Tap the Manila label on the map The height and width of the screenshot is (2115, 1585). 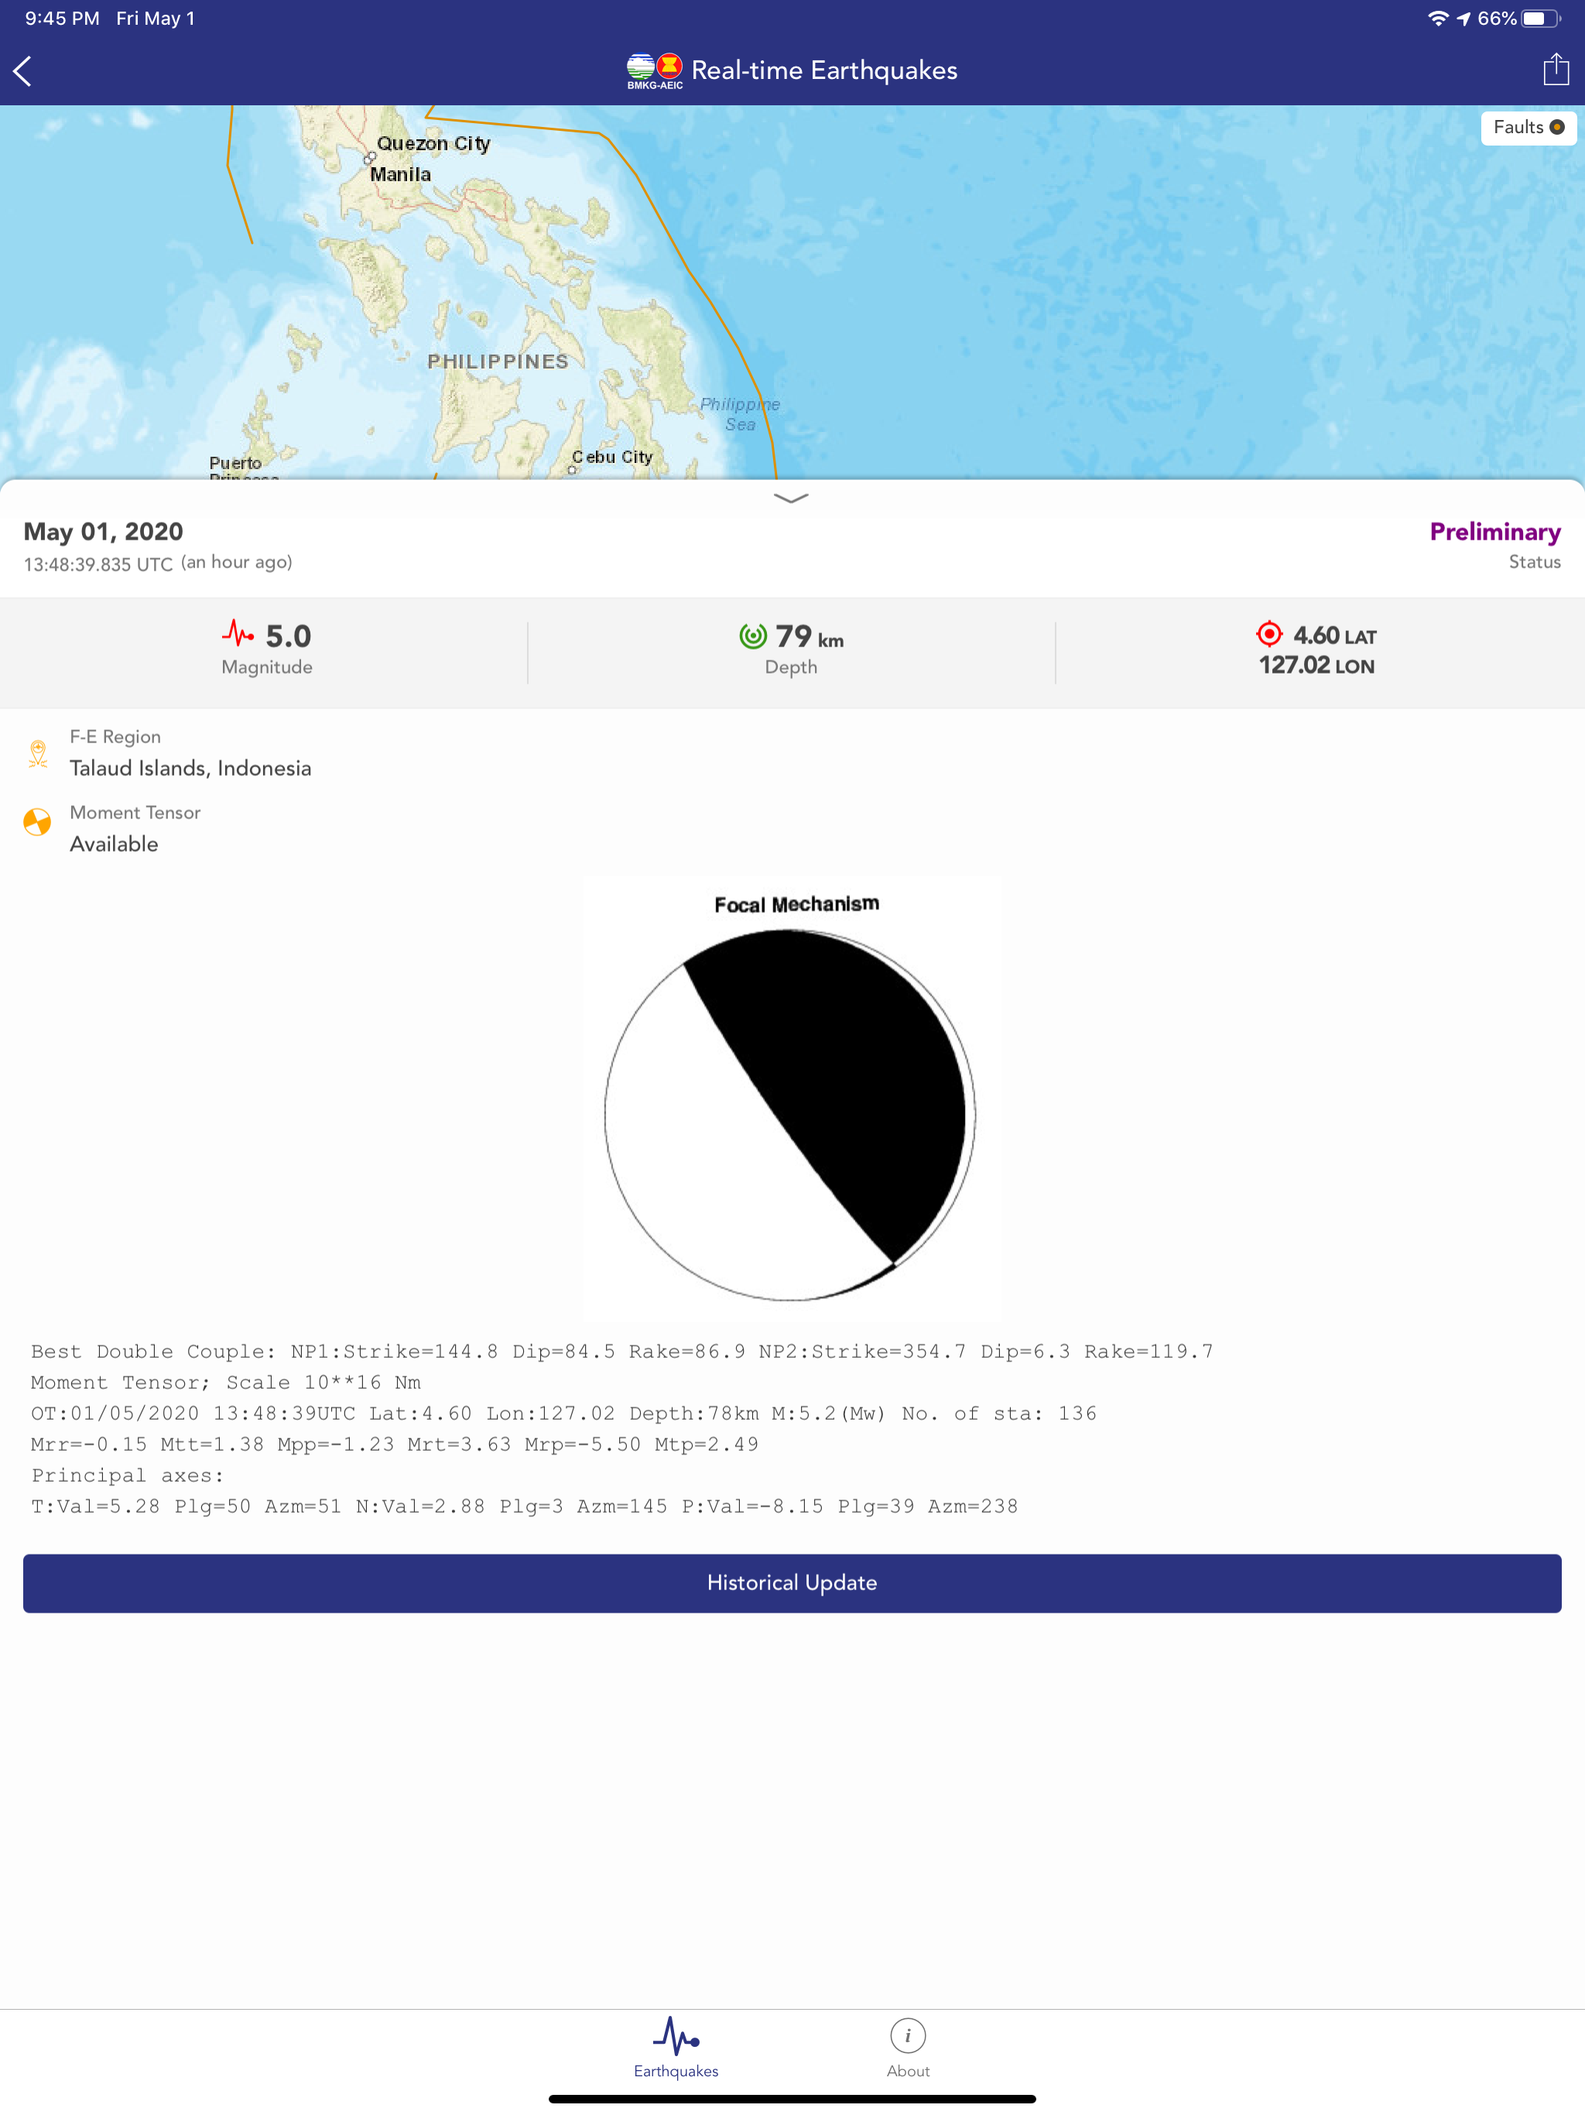pos(401,175)
